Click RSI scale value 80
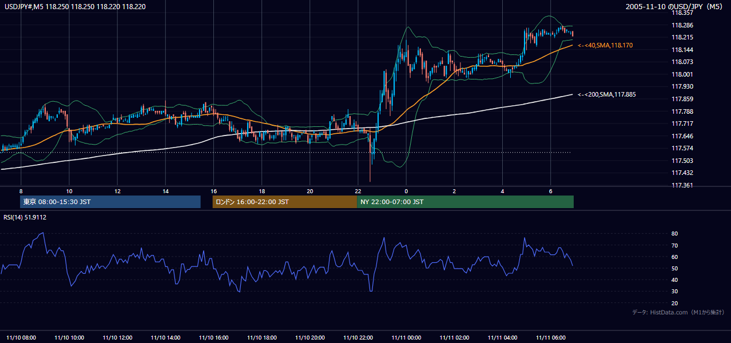Screen dimensions: 731x343 (674, 234)
